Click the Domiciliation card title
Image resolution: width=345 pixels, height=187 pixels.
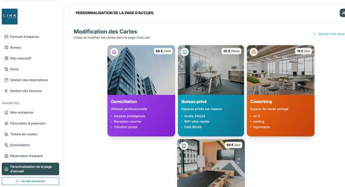124,102
